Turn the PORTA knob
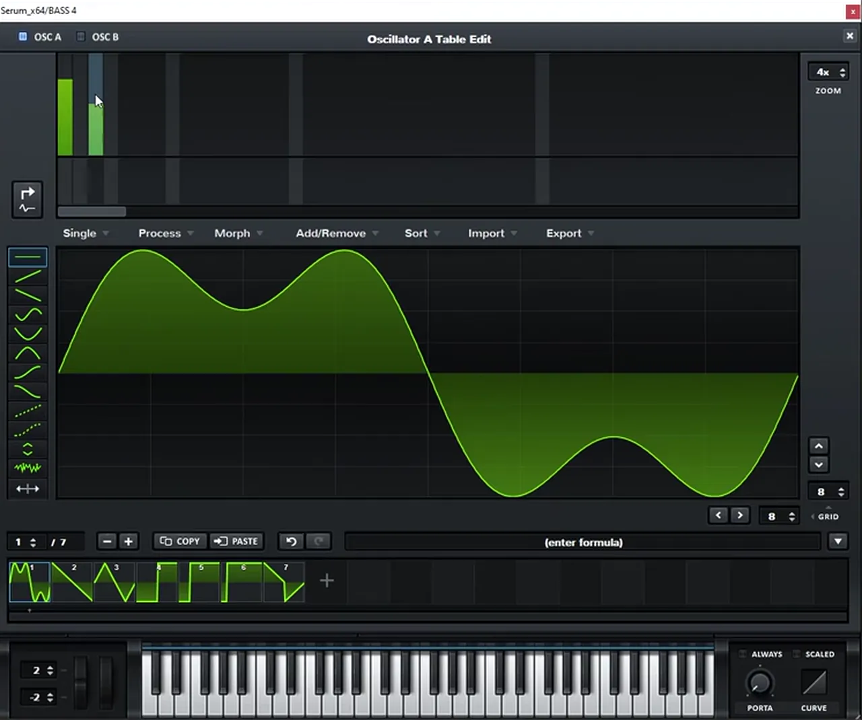Viewport: 862px width, 720px height. pyautogui.click(x=760, y=682)
